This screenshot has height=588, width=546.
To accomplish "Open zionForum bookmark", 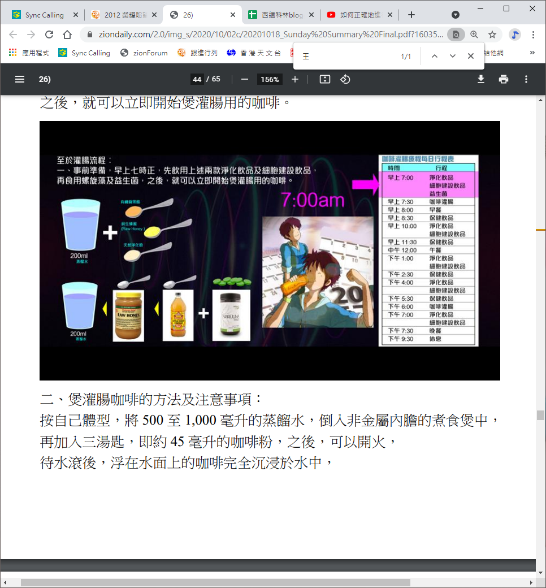I will point(144,53).
